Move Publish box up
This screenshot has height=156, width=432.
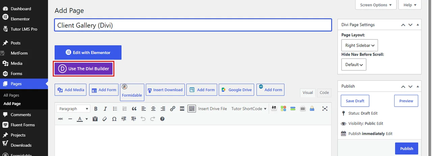coord(403,86)
